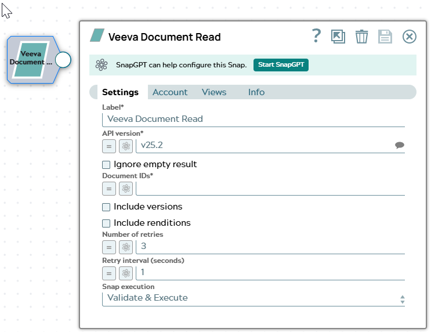Open SnapGPT helper for Number of retries

(x=126, y=247)
